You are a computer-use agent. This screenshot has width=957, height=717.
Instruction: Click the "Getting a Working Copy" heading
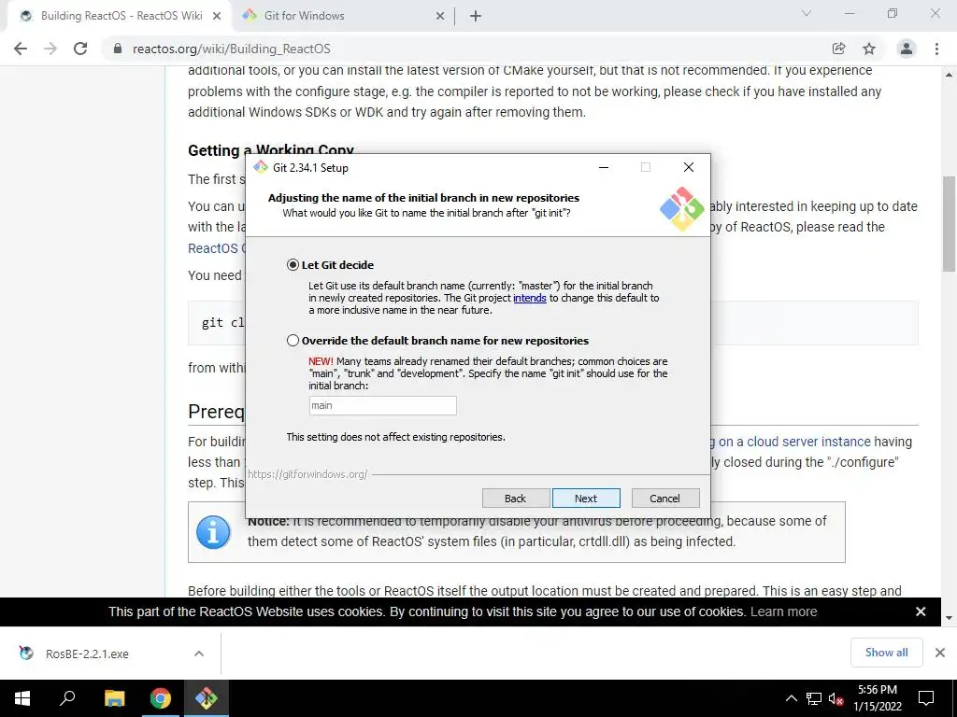coord(270,150)
